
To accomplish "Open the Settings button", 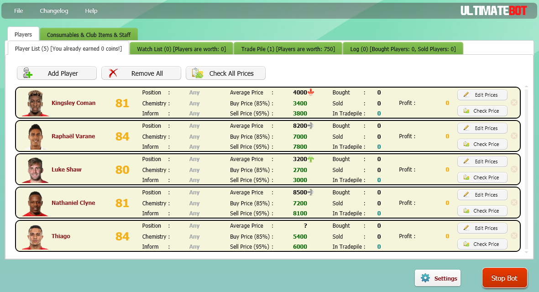I will click(x=438, y=278).
